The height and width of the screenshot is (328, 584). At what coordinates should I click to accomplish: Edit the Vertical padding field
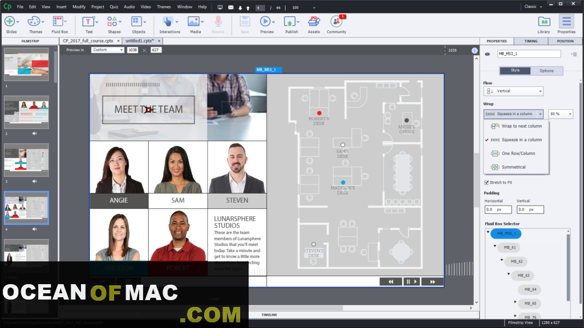pyautogui.click(x=530, y=210)
